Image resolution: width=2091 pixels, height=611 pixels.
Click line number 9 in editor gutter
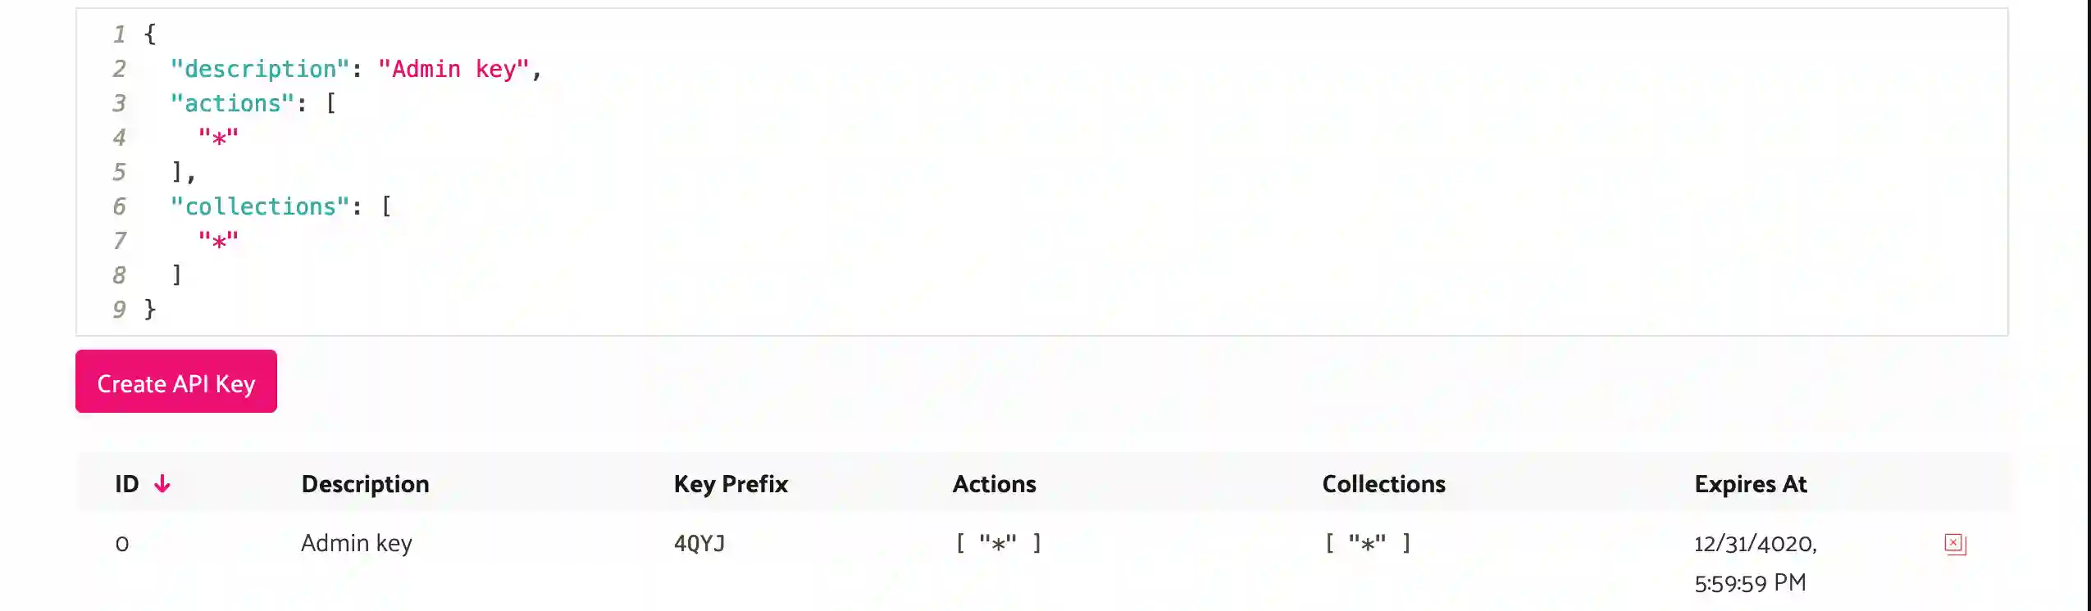120,310
